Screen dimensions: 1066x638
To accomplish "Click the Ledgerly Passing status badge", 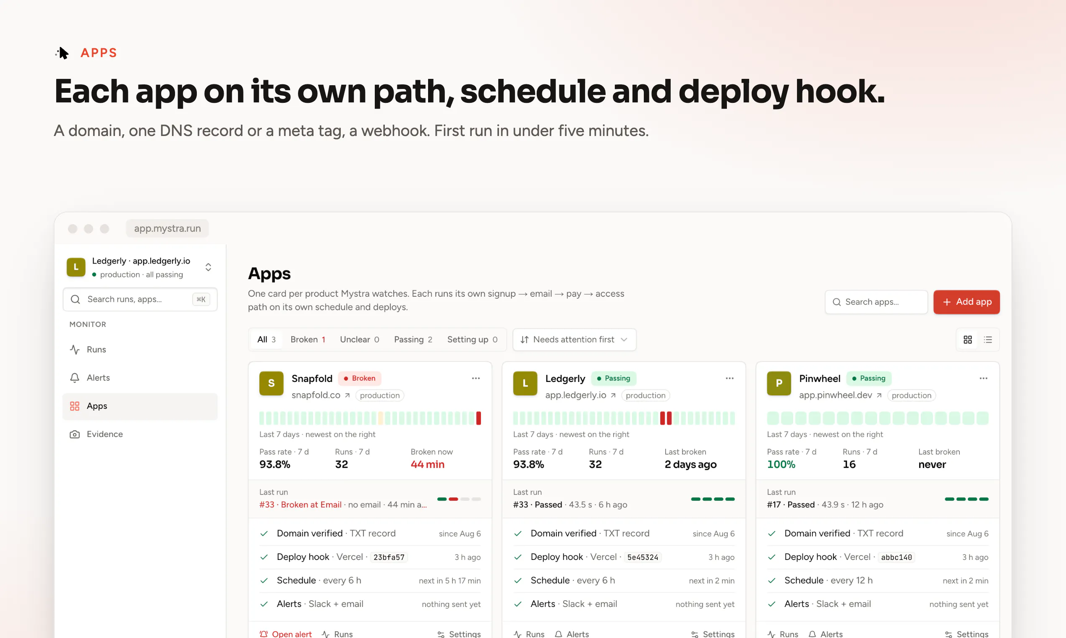I will (614, 378).
